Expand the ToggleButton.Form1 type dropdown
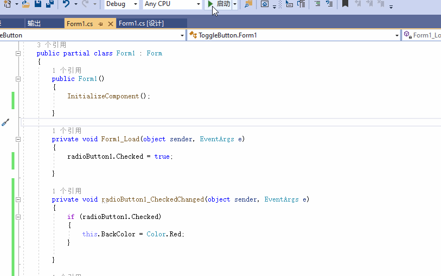The height and width of the screenshot is (276, 441). coord(397,35)
